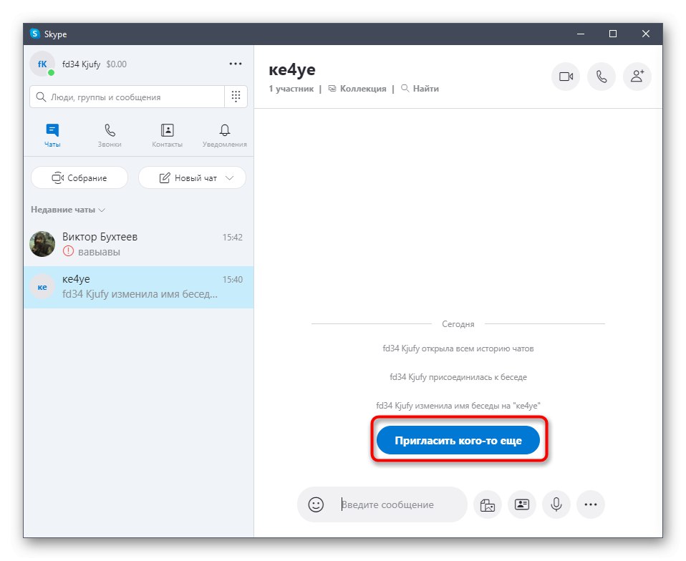Start a video call in ке4уе chat
This screenshot has width=686, height=561.
tap(566, 77)
